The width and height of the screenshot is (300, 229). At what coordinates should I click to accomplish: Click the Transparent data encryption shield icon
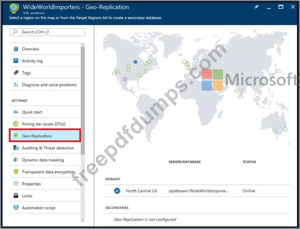tap(16, 172)
